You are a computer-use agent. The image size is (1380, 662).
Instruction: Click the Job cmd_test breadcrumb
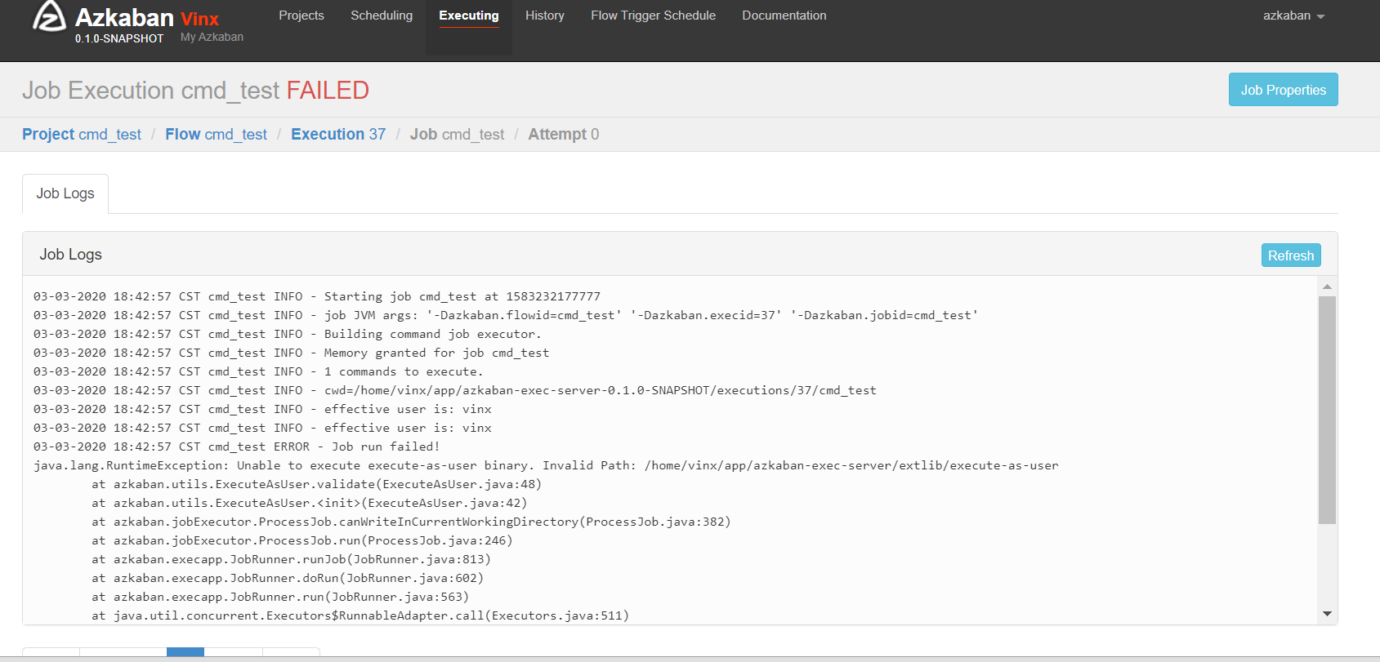(457, 135)
